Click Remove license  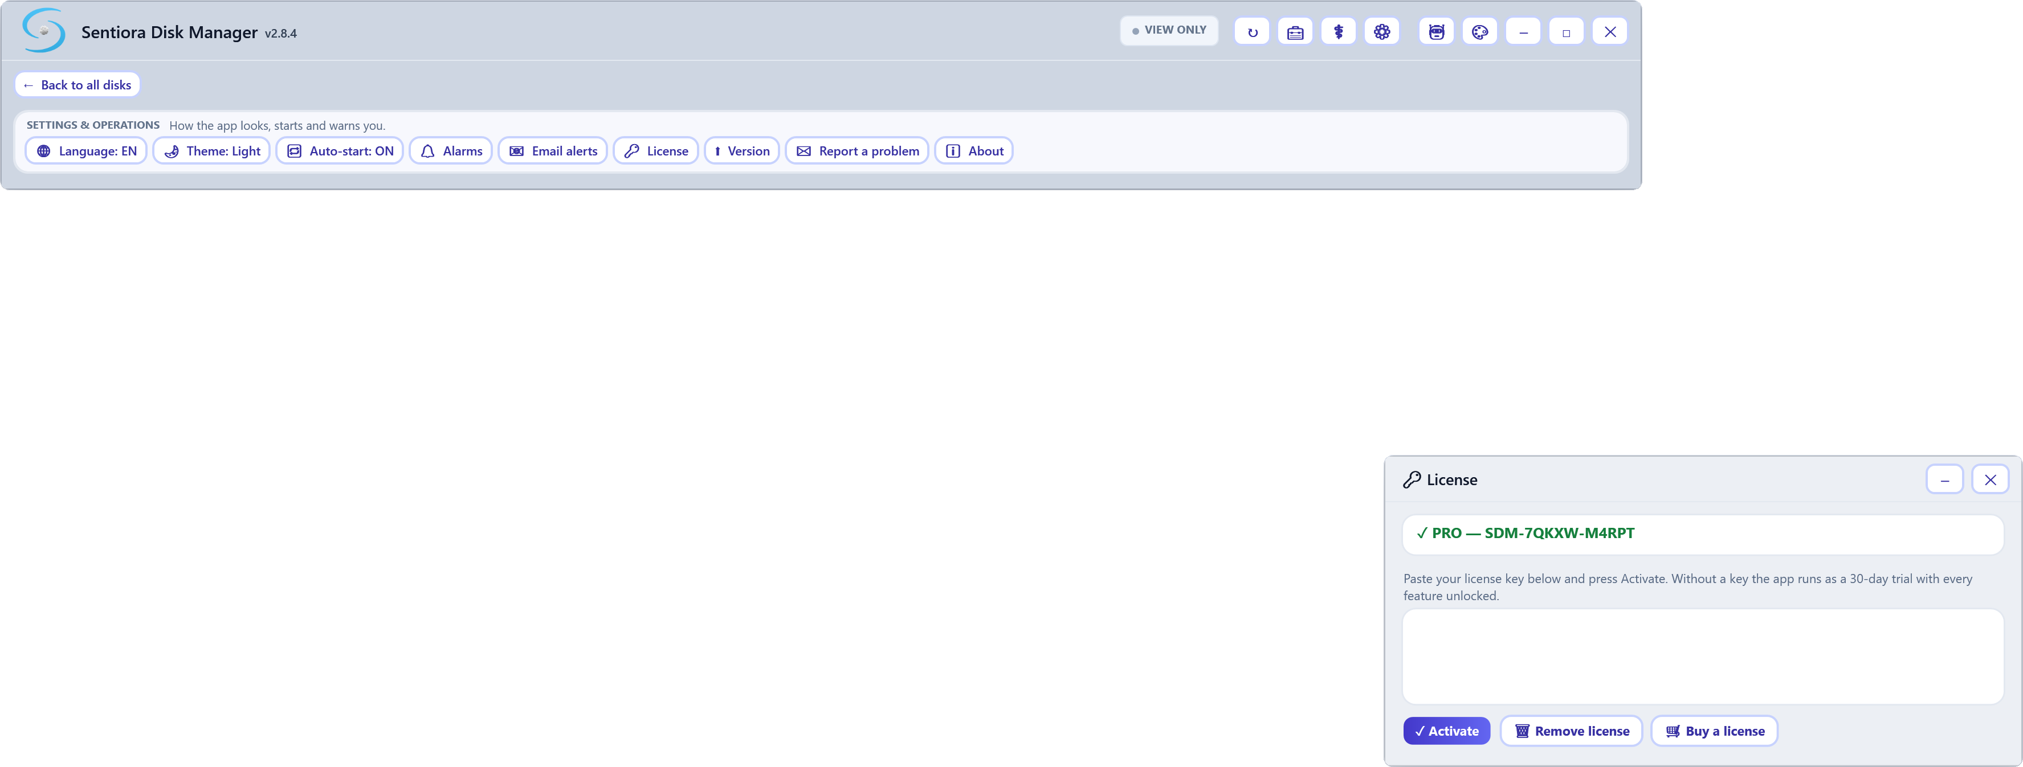[1572, 731]
